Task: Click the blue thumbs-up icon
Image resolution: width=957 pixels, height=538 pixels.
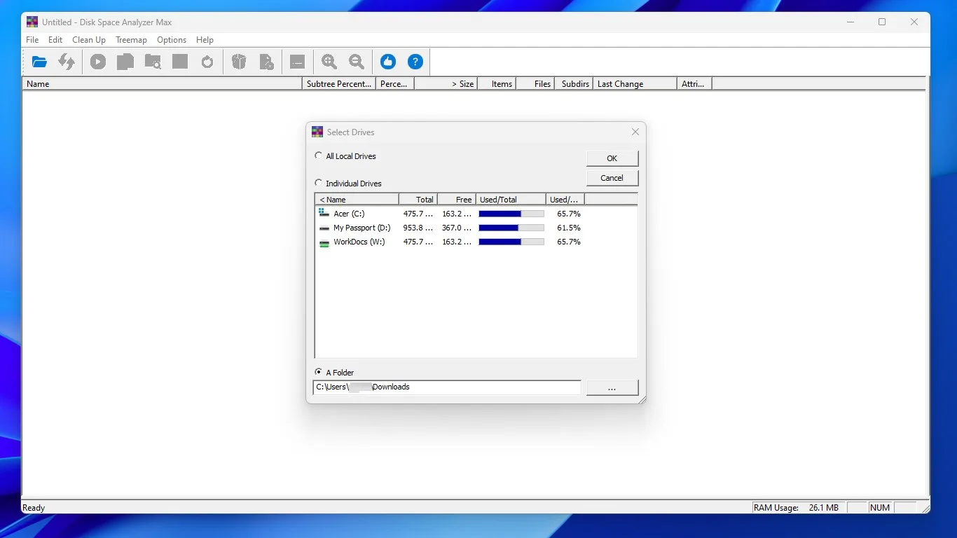Action: pos(388,62)
